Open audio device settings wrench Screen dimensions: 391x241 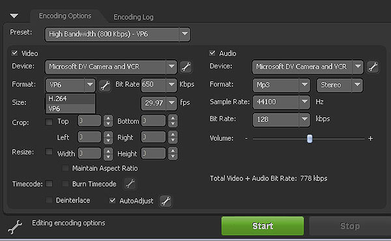point(373,67)
